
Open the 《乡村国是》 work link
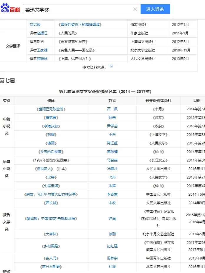51,246
